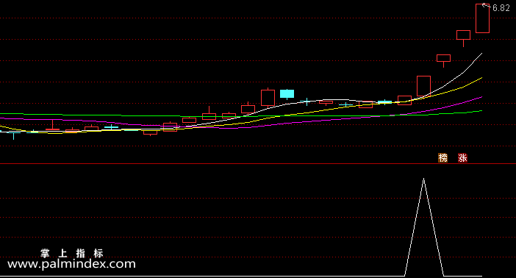The image size is (516, 278).
Task: Click the 掌上指标 watermark text
Action: (x=72, y=253)
